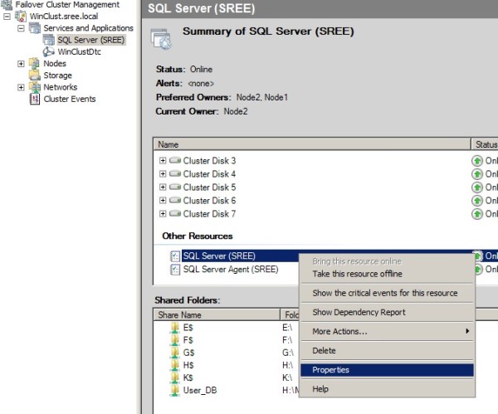Expand Cluster Disk 5 details
Image resolution: width=498 pixels, height=414 pixels.
163,188
